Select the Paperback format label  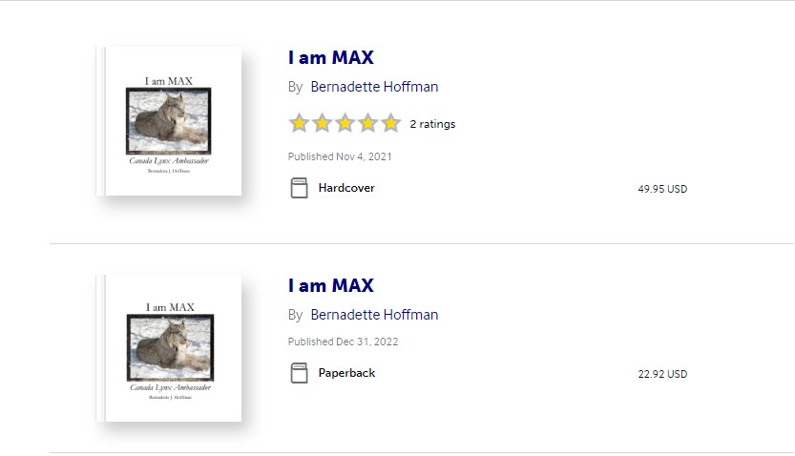point(346,373)
